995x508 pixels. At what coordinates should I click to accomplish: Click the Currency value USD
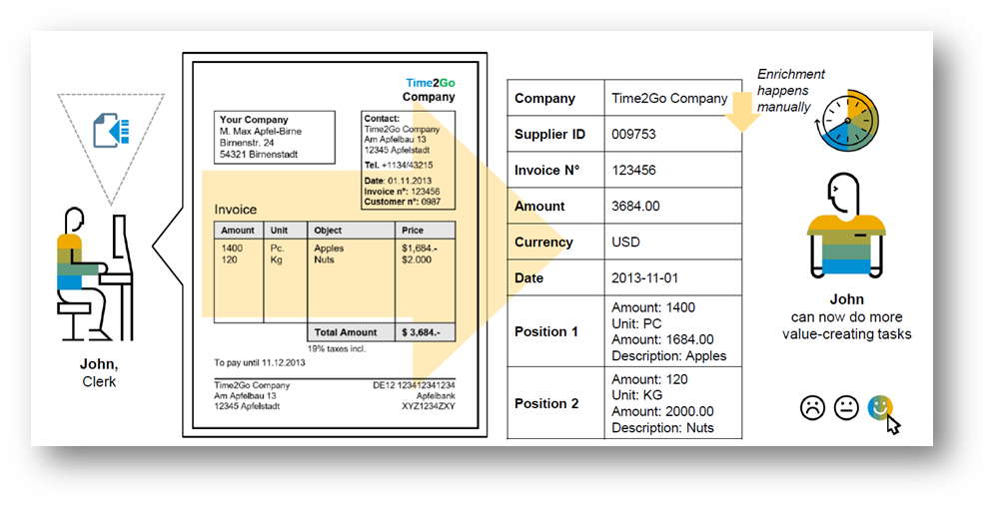tap(626, 243)
